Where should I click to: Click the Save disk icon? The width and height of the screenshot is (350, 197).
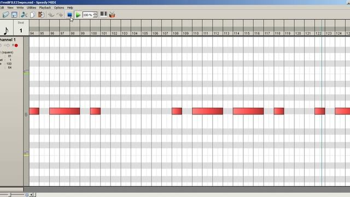point(14,15)
